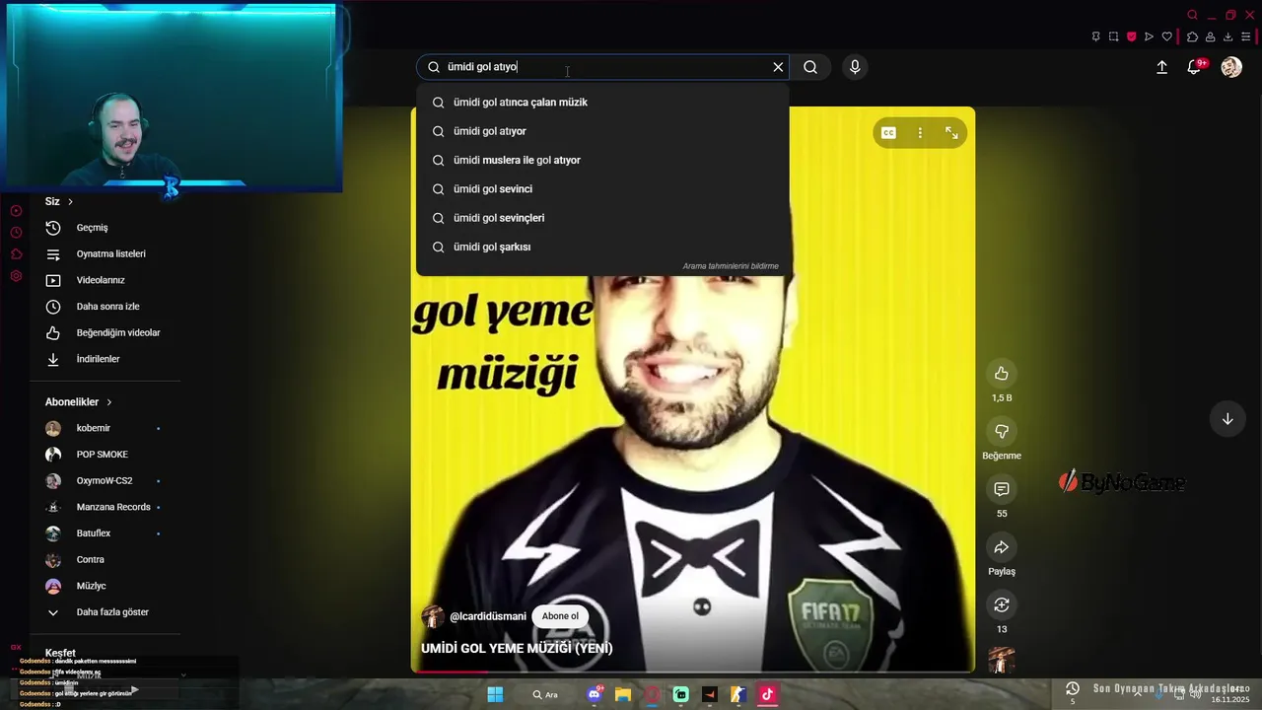
Task: Toggle captions with the CC button
Action: point(888,133)
